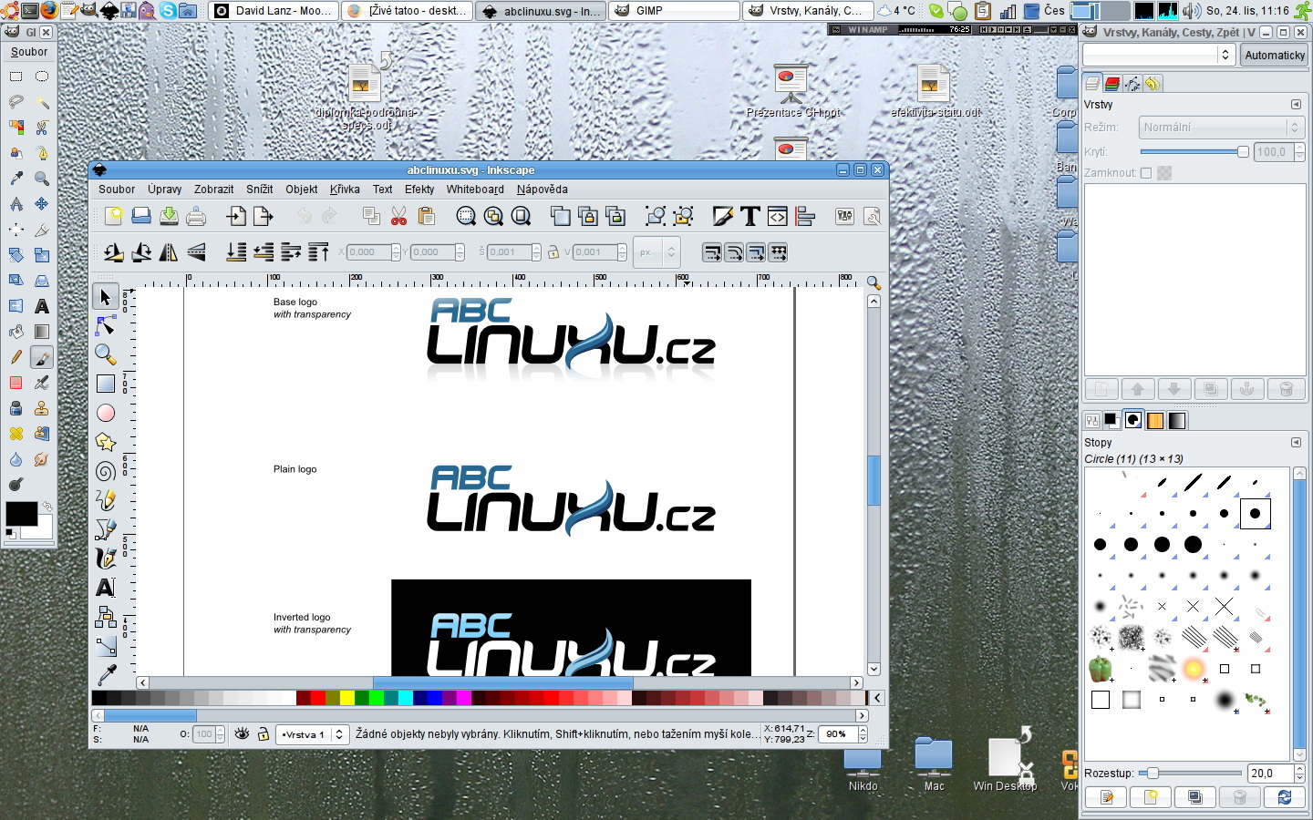This screenshot has height=820, width=1313.
Task: Switch to Patterns tab in GIMP dock
Action: pyautogui.click(x=1155, y=420)
